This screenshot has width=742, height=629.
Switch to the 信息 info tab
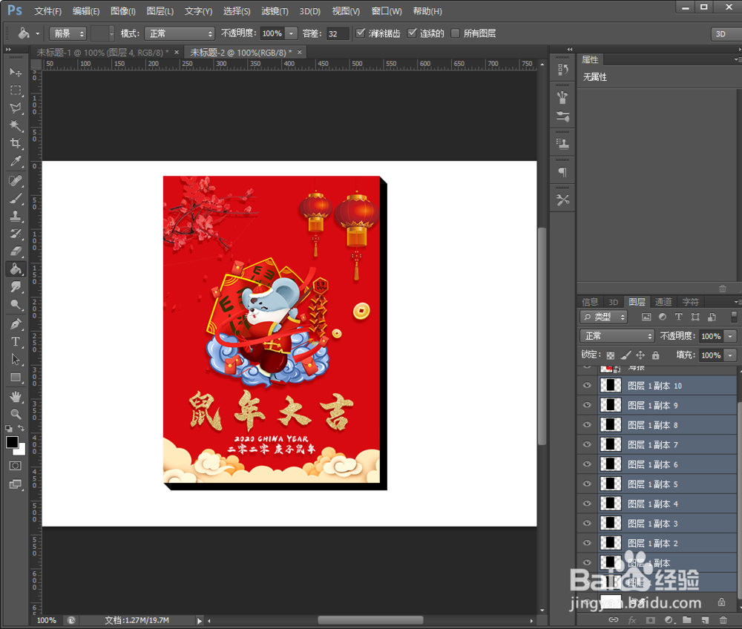point(590,302)
